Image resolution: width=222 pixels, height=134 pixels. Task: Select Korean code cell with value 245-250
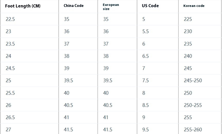[193, 81]
